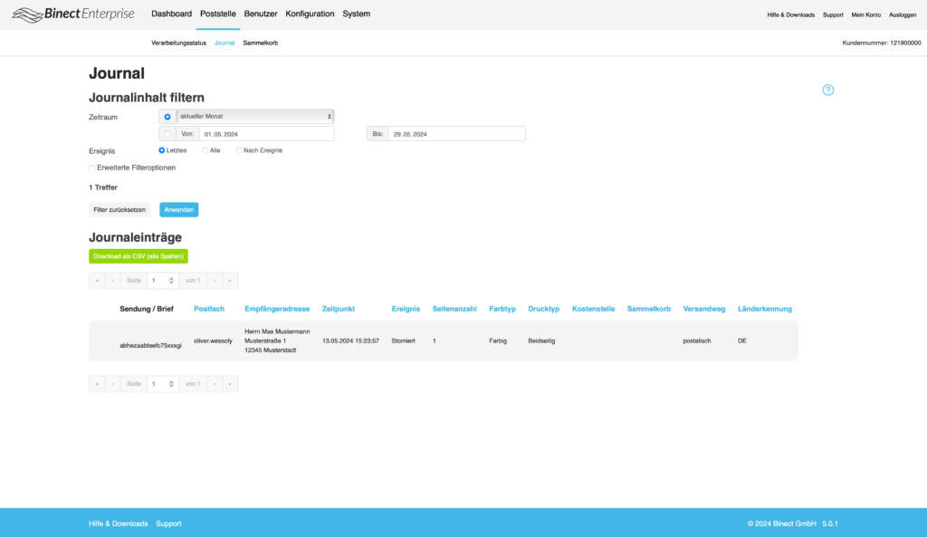This screenshot has width=927, height=537.
Task: Sort by the Zeitpunkt column header
Action: 338,309
